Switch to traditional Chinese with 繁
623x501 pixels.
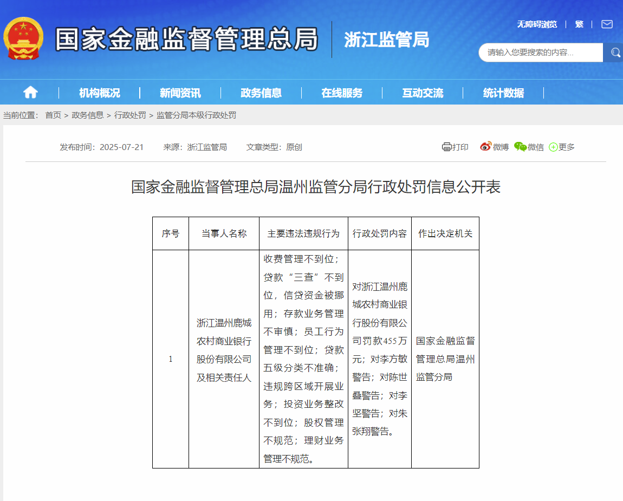tap(579, 24)
